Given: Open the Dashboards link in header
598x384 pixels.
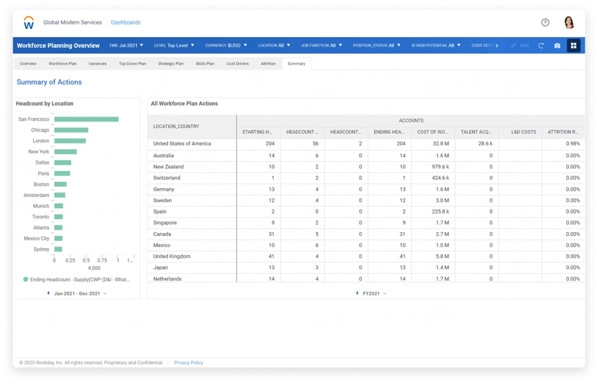Looking at the screenshot, I should (x=126, y=23).
